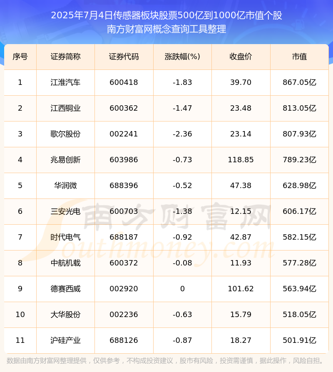Select stock name 沪硅产业
This screenshot has width=333, height=372.
pyautogui.click(x=65, y=340)
